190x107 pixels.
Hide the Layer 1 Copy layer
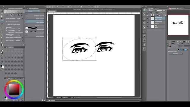coord(148,18)
